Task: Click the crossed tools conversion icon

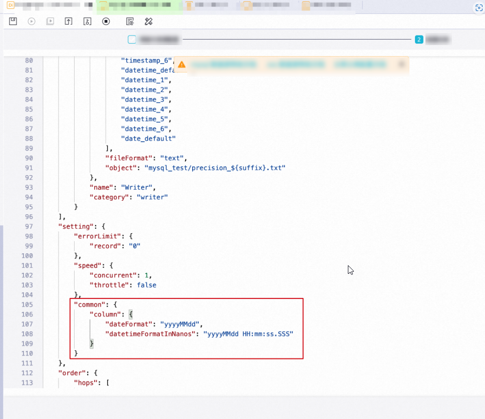Action: [149, 22]
